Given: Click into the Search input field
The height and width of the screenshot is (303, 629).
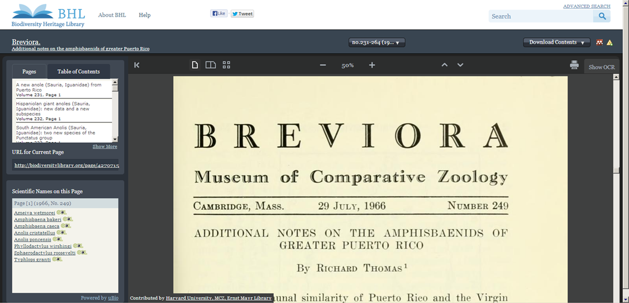Looking at the screenshot, I should tap(540, 16).
